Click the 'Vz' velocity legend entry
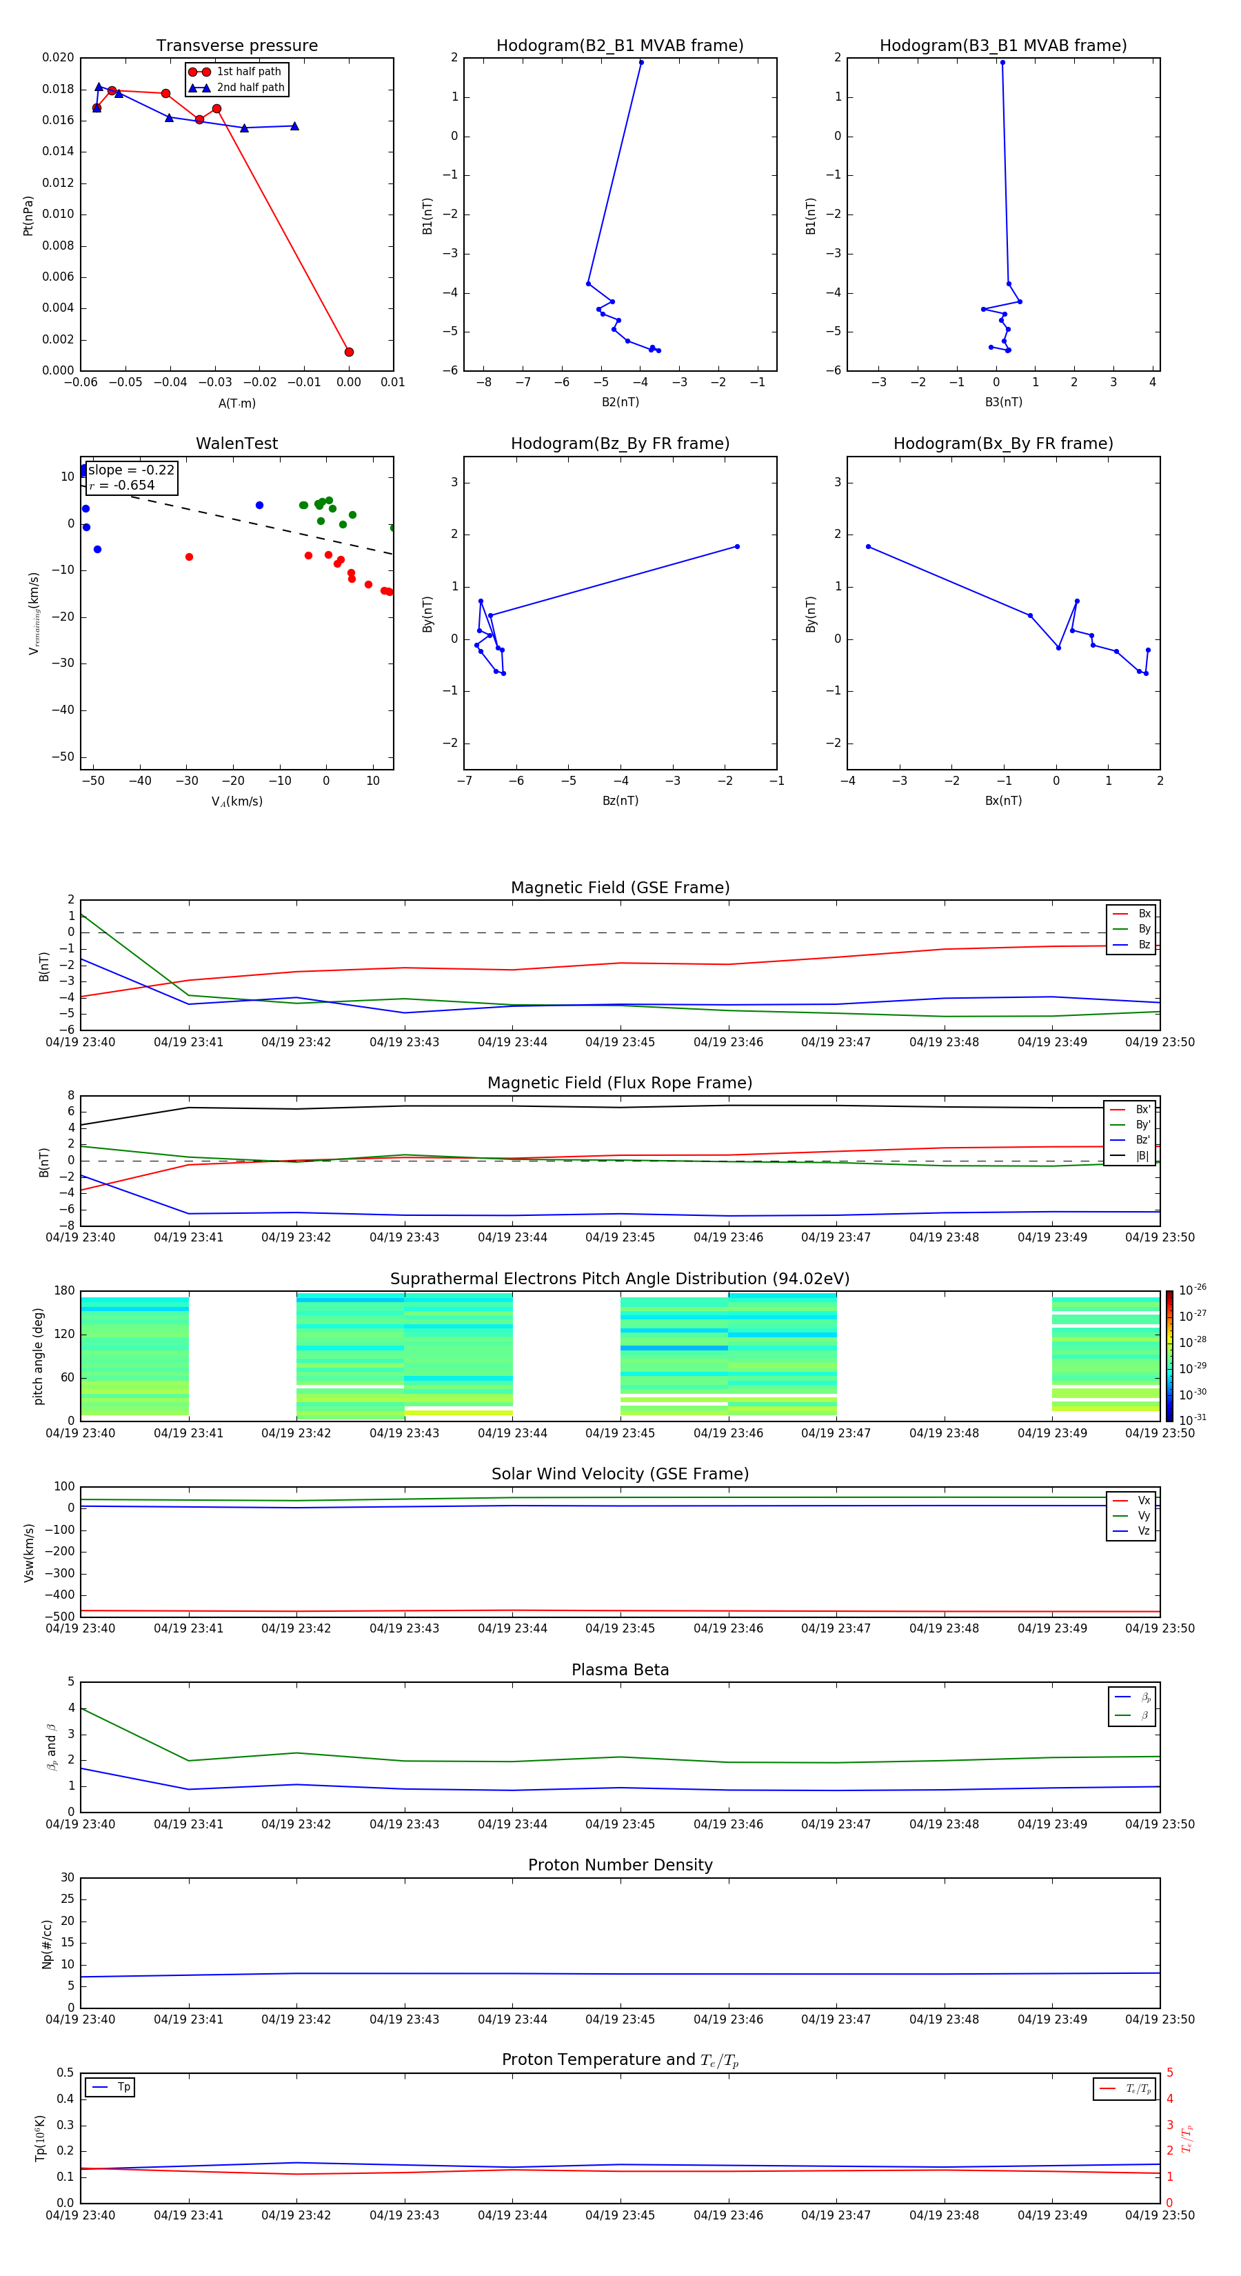The image size is (1241, 2276). [x=1131, y=1530]
